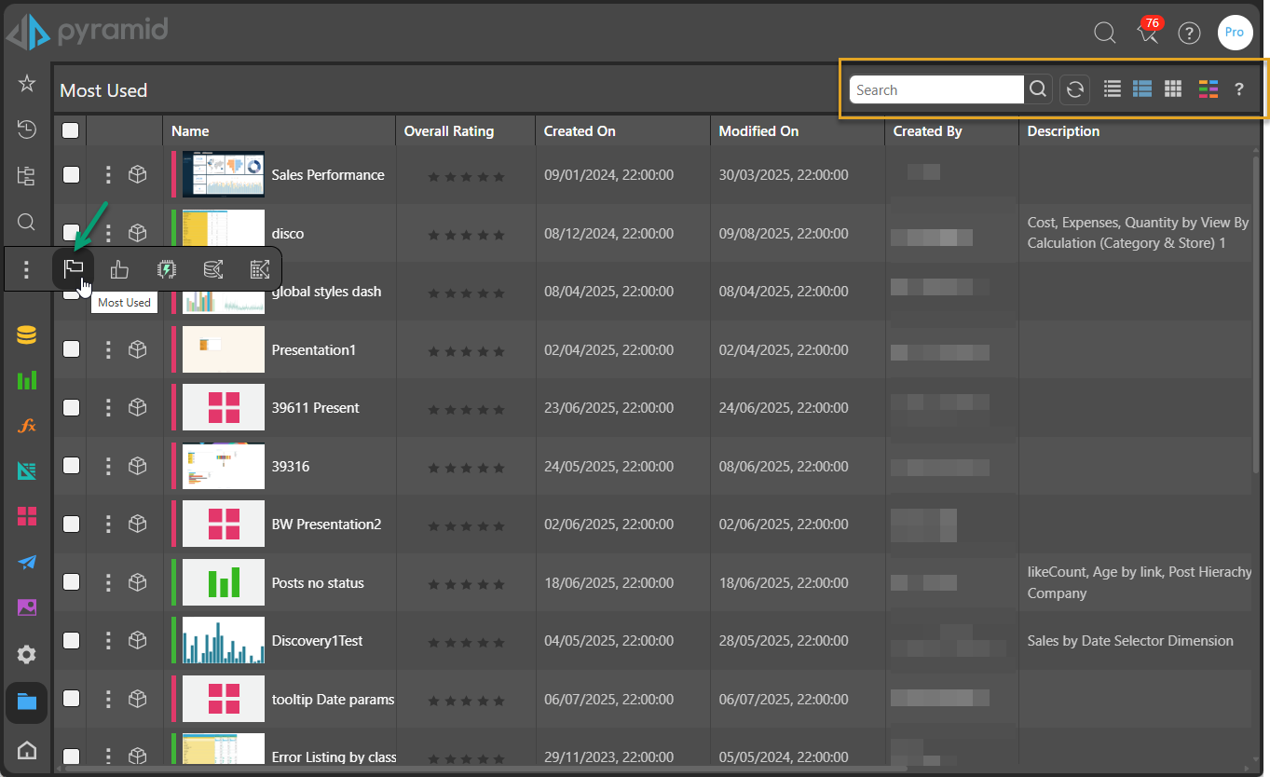Open the three-dot menu for the 39316 row
Viewport: 1270px width, 777px height.
(x=108, y=466)
